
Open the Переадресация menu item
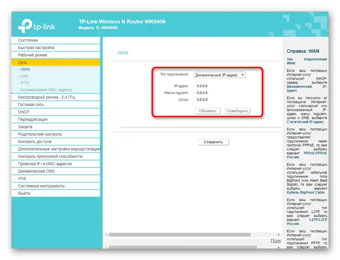tap(56, 119)
